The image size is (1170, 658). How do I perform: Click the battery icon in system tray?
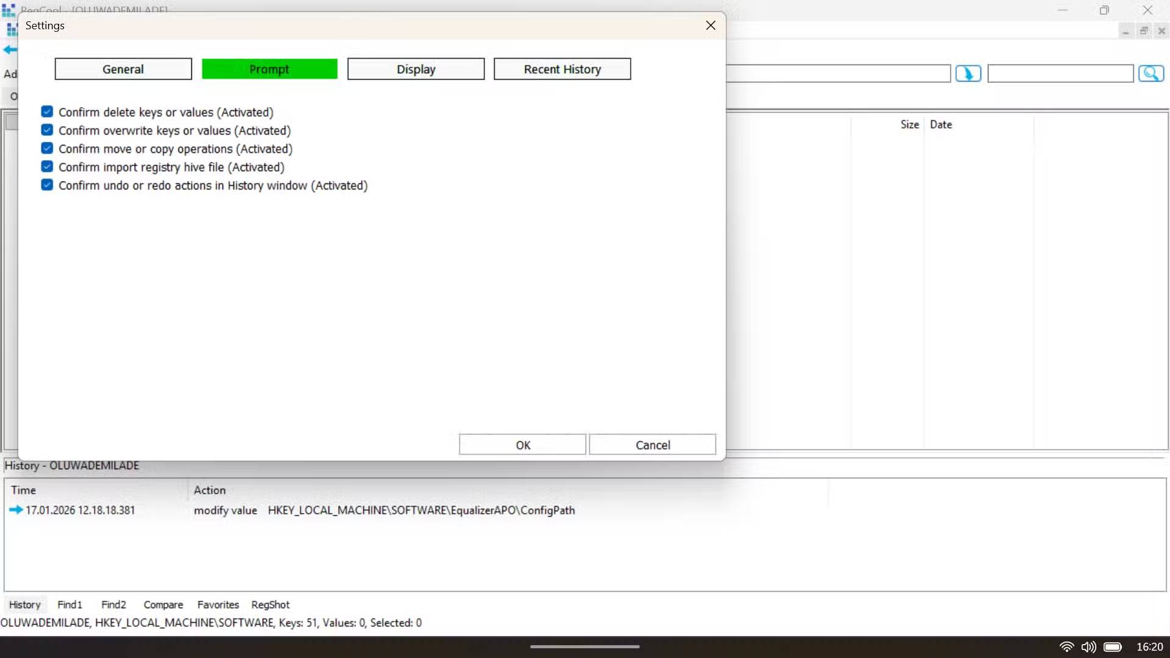pyautogui.click(x=1114, y=647)
